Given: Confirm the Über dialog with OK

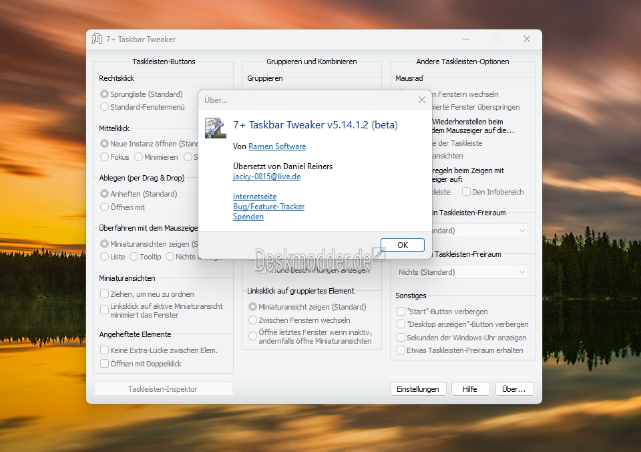Looking at the screenshot, I should click(403, 245).
